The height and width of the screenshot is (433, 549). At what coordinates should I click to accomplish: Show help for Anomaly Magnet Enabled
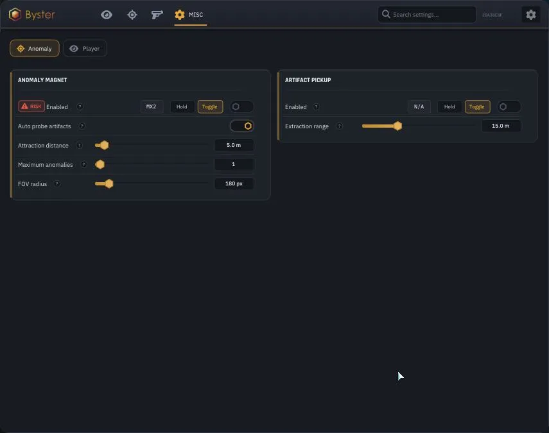(80, 106)
